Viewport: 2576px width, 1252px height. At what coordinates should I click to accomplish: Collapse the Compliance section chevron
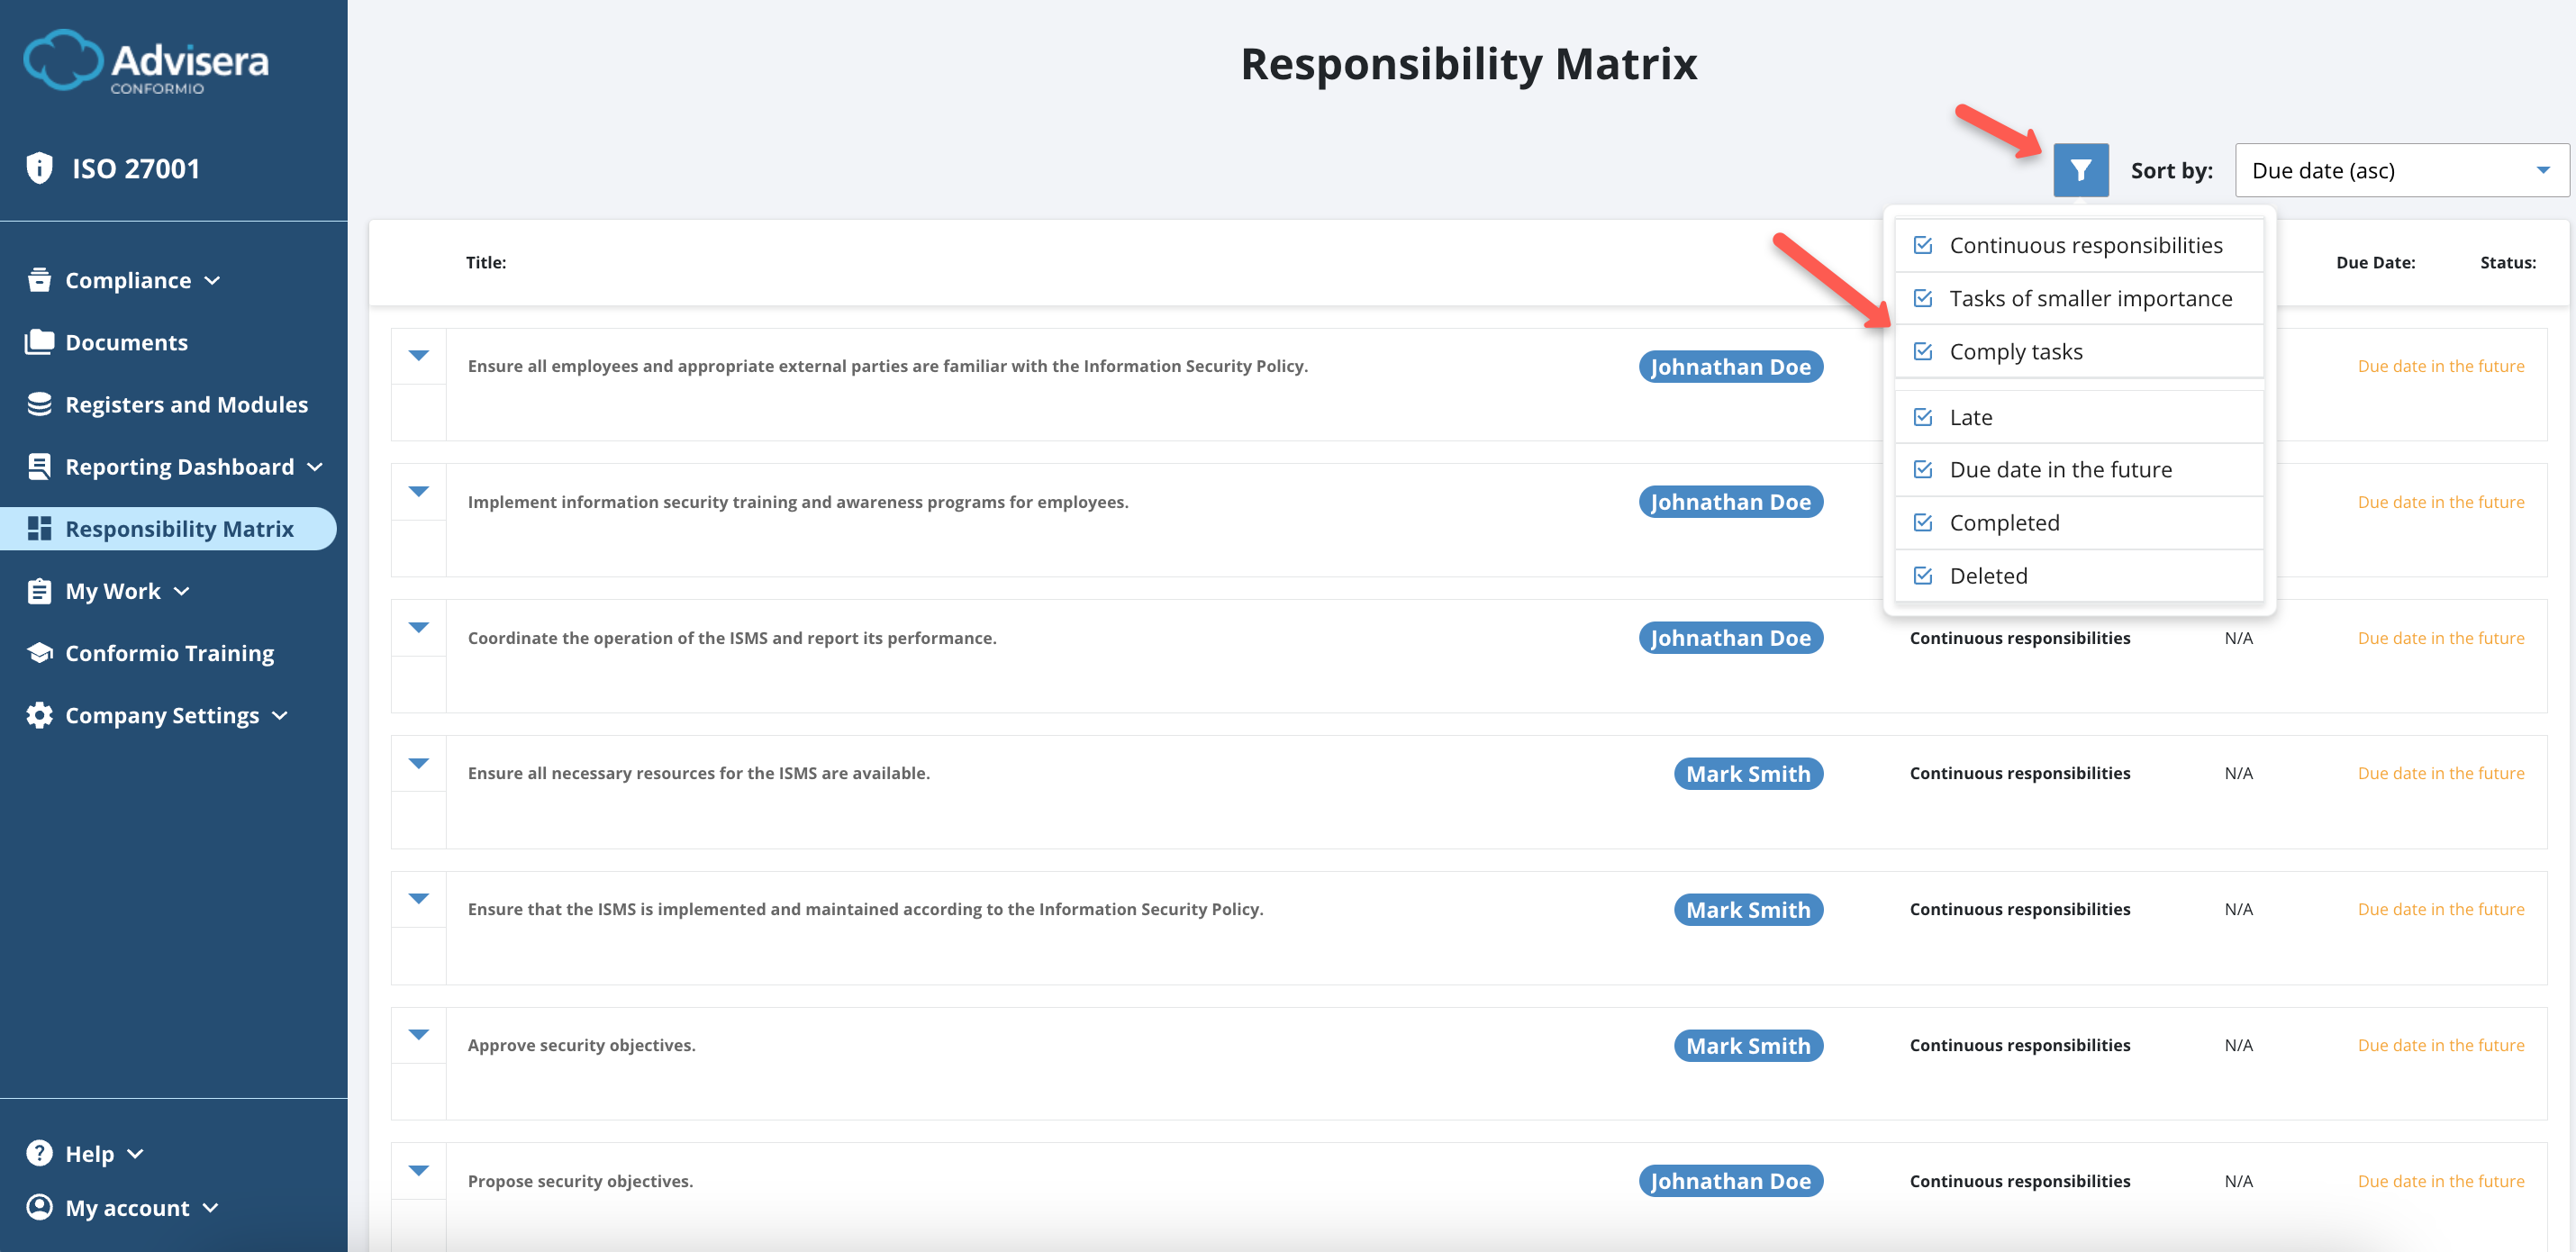(213, 281)
